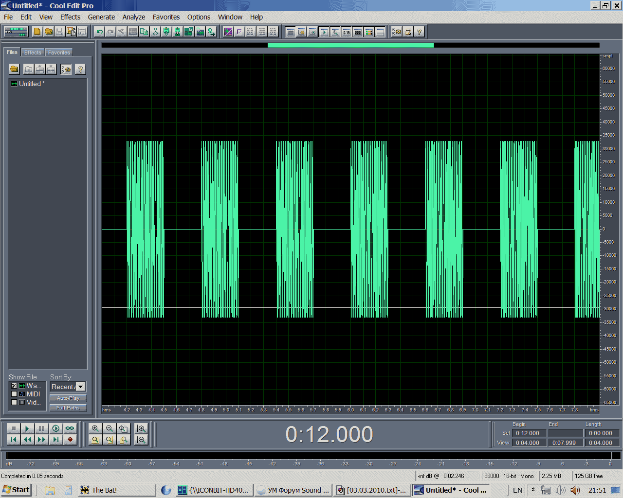
Task: Pause playback with the Pause button
Action: tap(42, 428)
